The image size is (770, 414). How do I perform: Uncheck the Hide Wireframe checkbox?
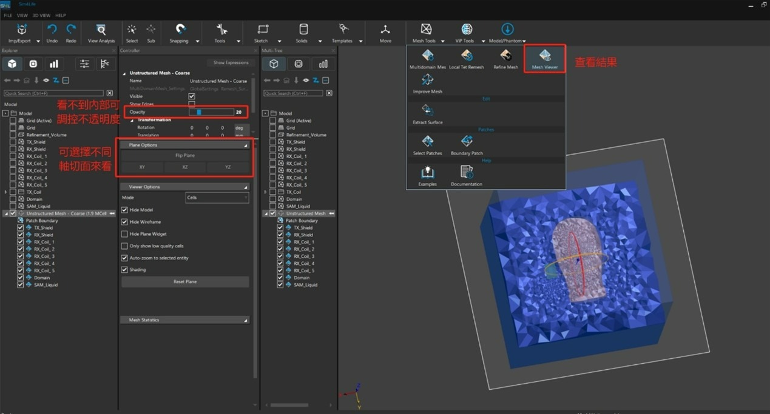tap(125, 222)
